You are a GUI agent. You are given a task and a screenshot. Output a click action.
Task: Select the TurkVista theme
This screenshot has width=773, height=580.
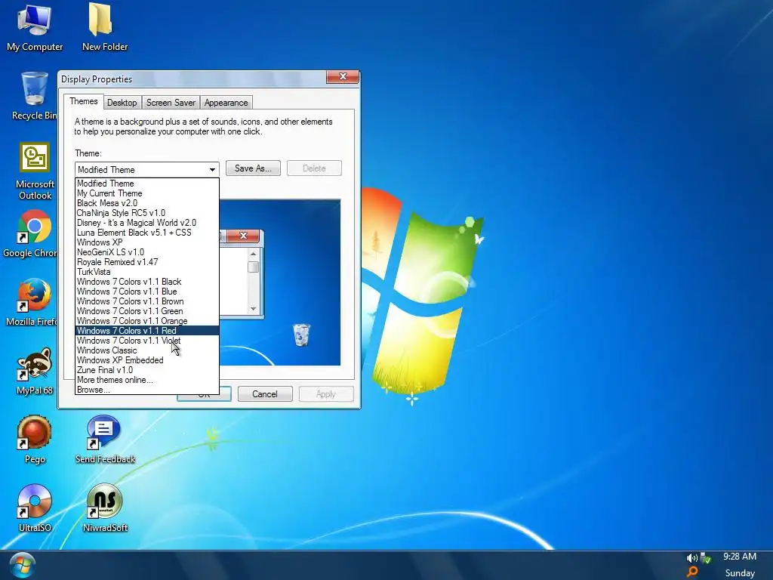click(147, 272)
